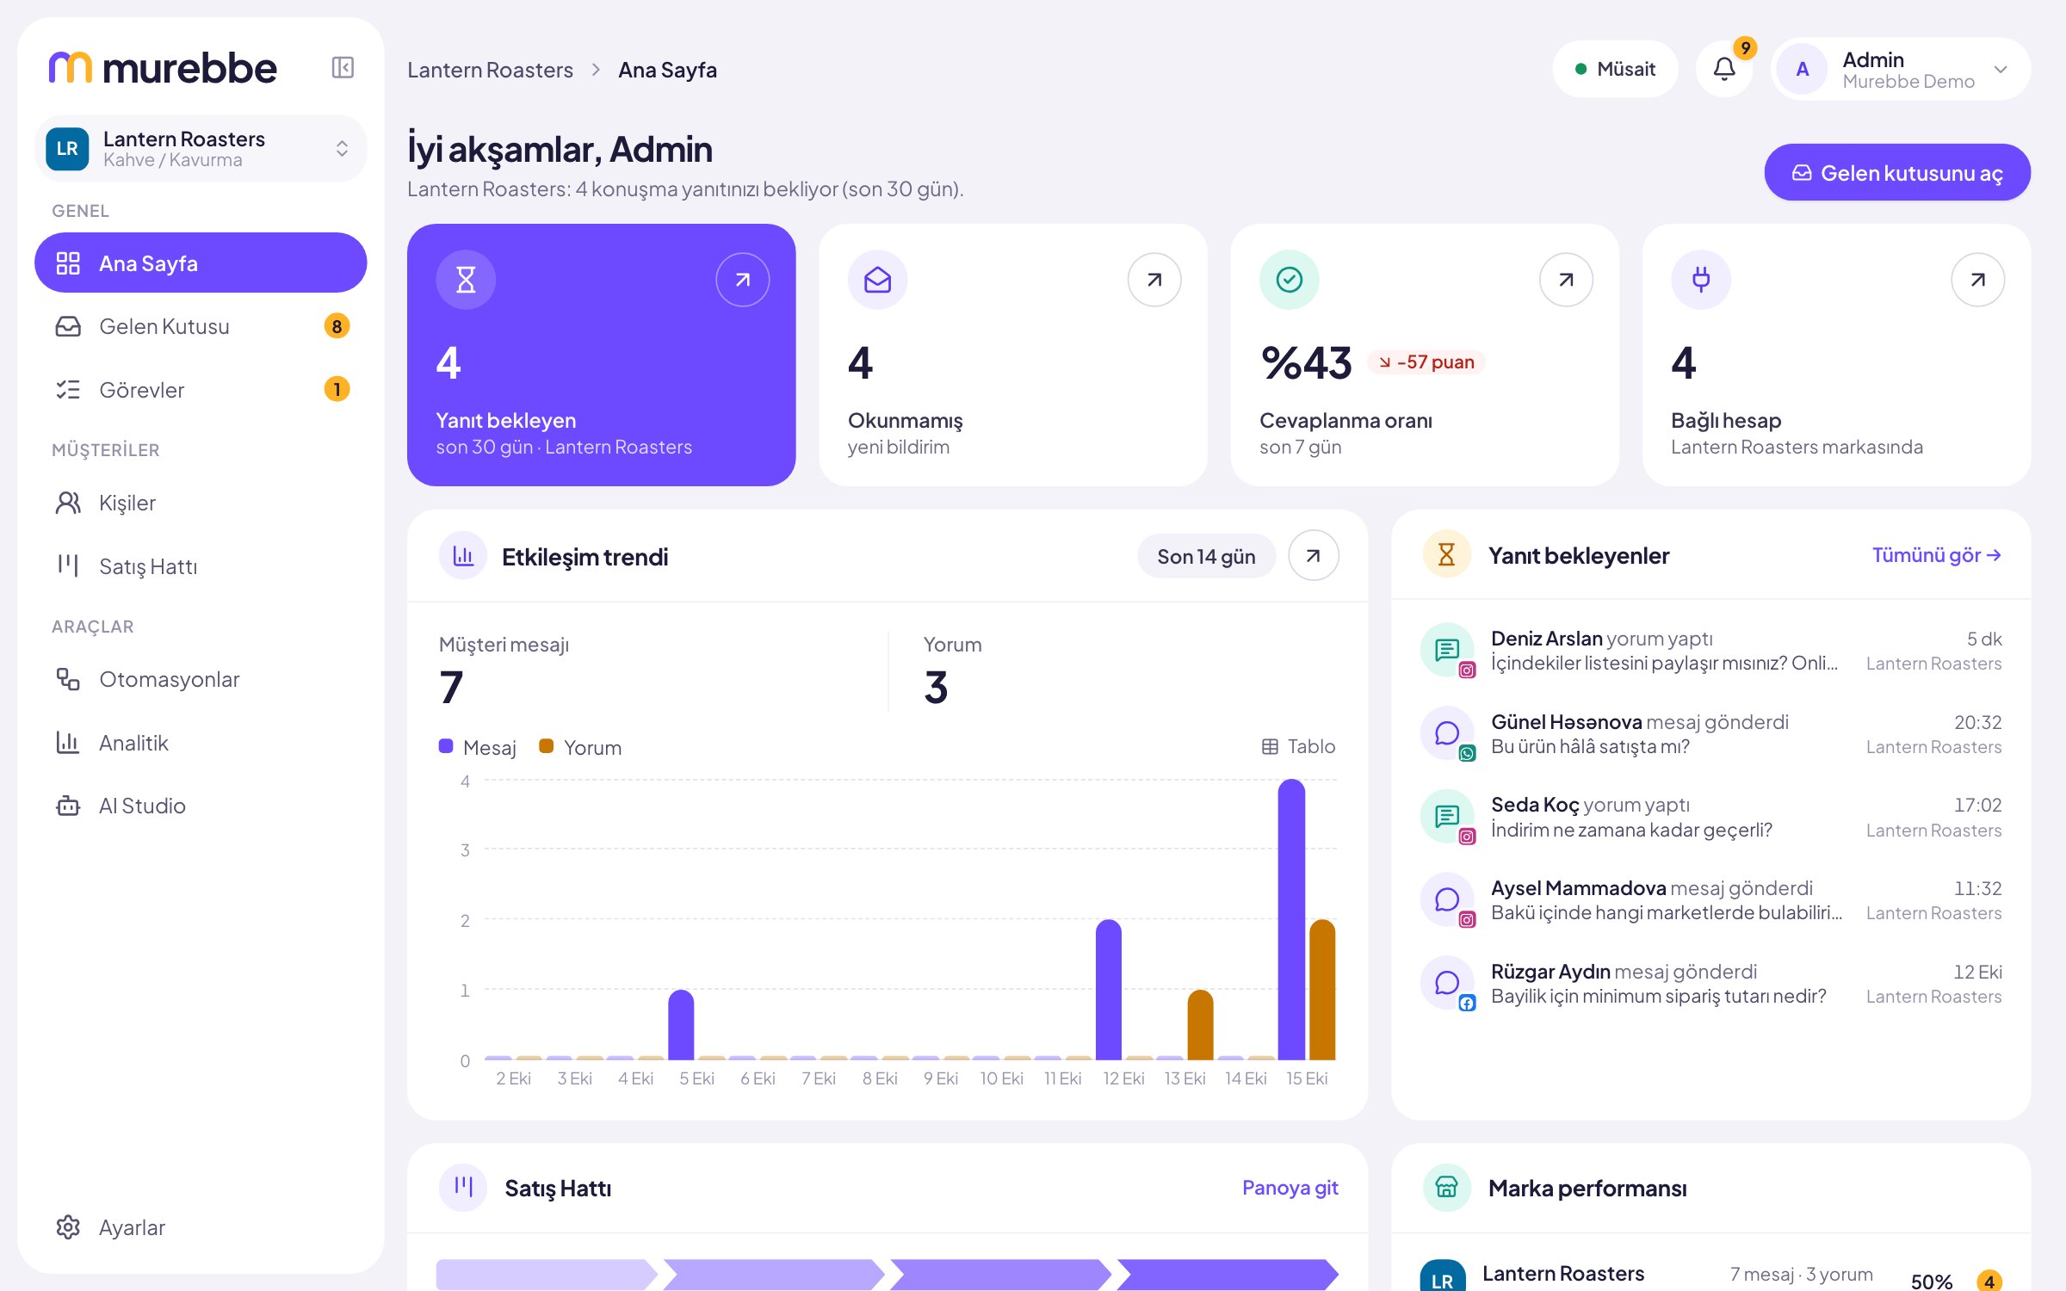Viewport: 2066px width, 1291px height.
Task: Open Gelen Kutusu in sidebar
Action: tap(201, 326)
